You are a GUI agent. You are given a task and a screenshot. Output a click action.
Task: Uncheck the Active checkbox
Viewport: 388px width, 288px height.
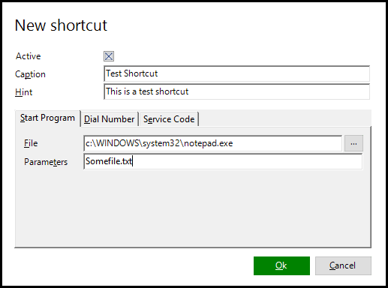(x=109, y=56)
